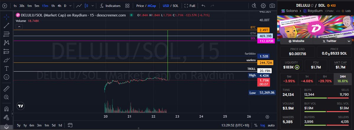Open the Fibonacci retracement tool
The width and height of the screenshot is (354, 130).
pyautogui.click(x=6, y=34)
